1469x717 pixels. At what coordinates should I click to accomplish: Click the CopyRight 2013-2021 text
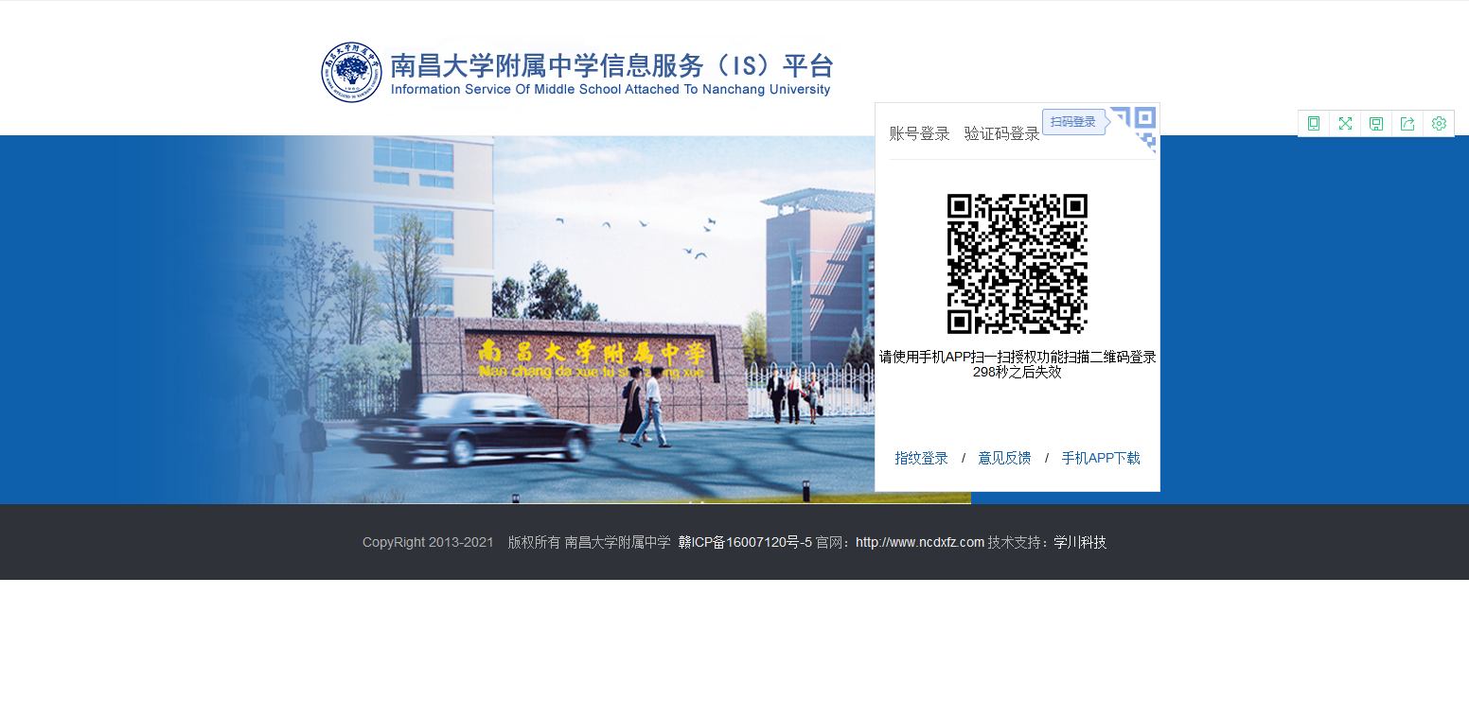428,542
